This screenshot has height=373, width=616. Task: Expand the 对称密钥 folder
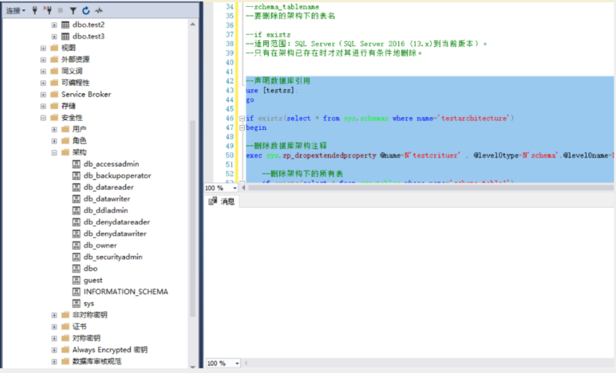(54, 338)
